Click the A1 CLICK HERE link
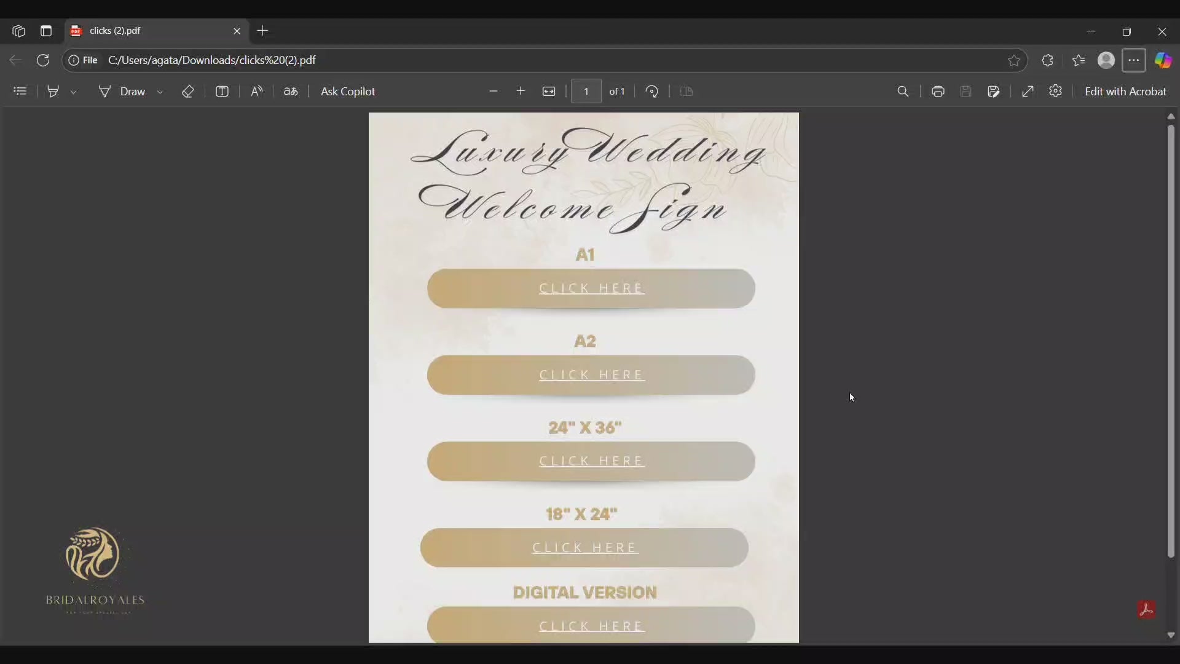The image size is (1180, 664). coord(591,288)
